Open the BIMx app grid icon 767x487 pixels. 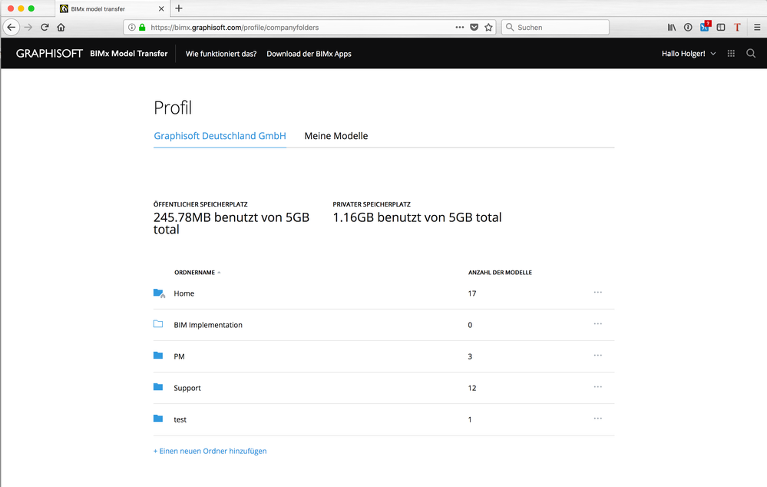(731, 54)
